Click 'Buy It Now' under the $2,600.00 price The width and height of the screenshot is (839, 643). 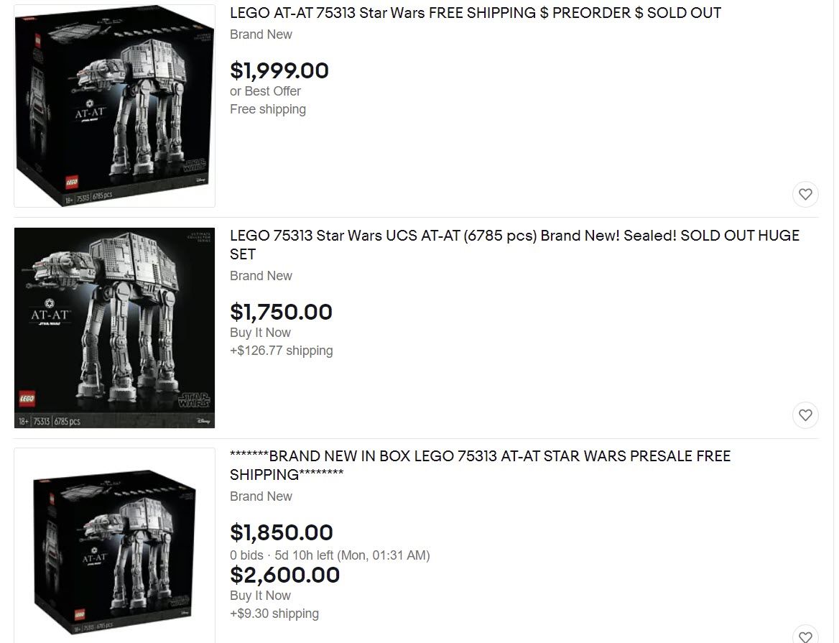click(x=260, y=596)
